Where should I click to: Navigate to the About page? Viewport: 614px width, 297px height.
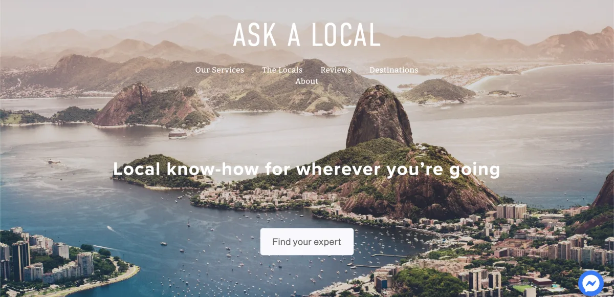(306, 81)
